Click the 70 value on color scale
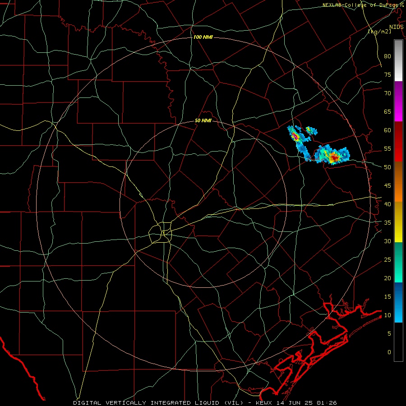Image resolution: width=406 pixels, height=406 pixels. 388,93
